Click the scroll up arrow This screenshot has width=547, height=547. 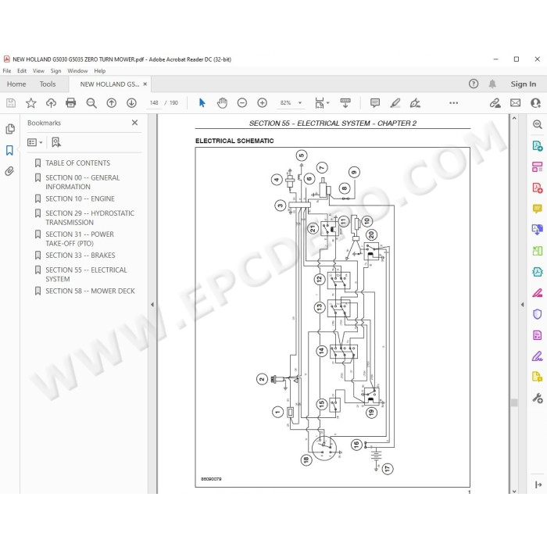tap(514, 118)
